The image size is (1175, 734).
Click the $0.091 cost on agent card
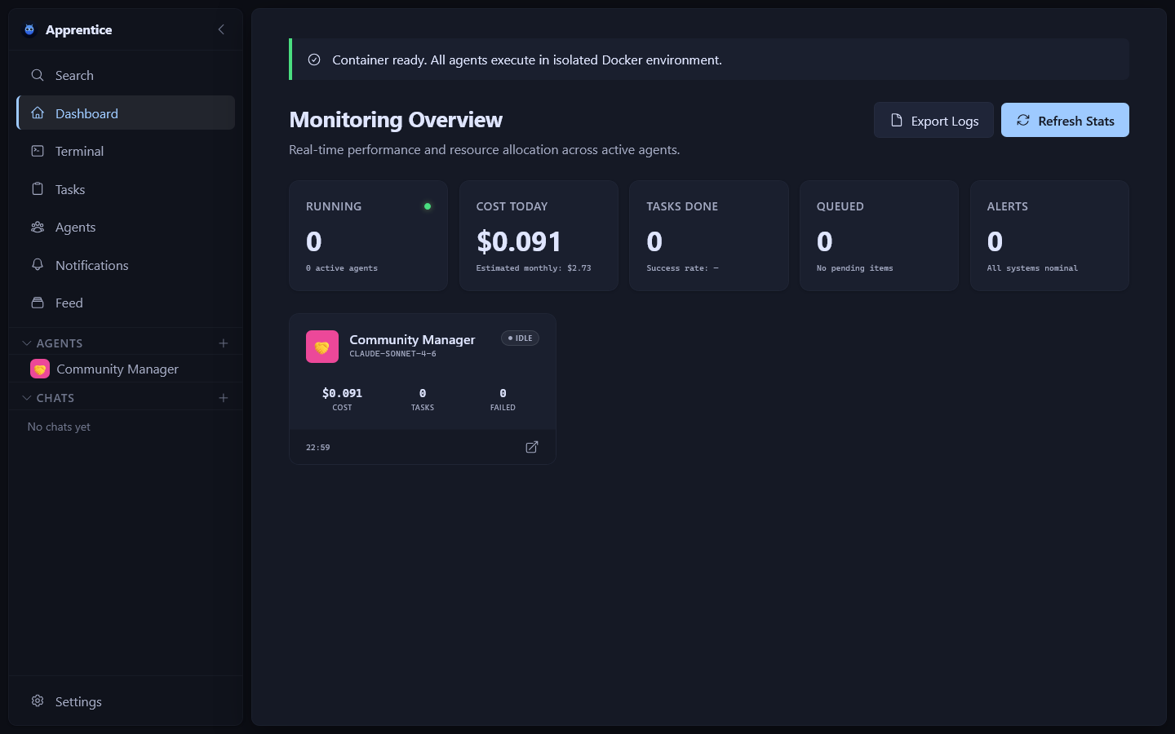point(342,393)
